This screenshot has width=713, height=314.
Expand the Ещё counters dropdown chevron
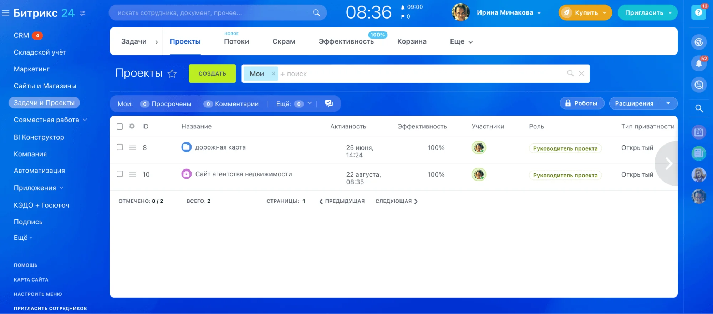(310, 103)
